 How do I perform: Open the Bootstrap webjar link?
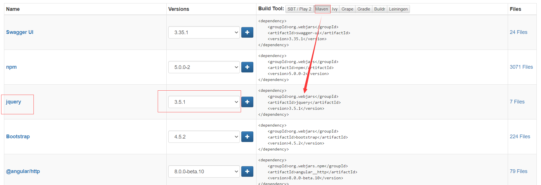(x=18, y=137)
